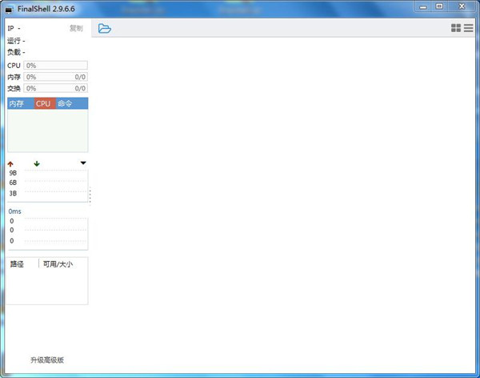Open the connection manager folder icon

pos(104,29)
